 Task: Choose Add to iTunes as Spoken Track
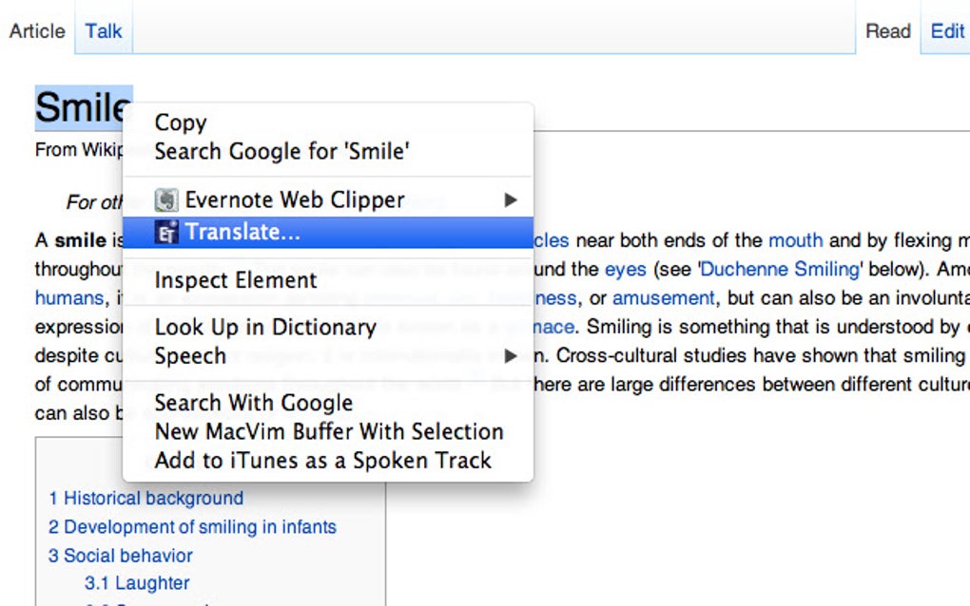(323, 461)
